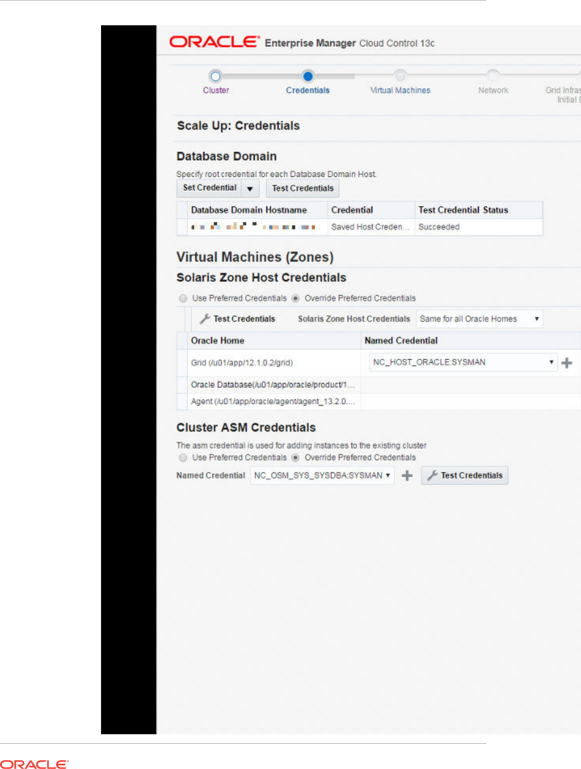Screen dimensions: 581x769
Task: Test Database Domain credentials
Action: 303,188
